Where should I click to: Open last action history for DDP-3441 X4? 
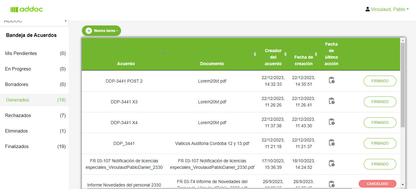pyautogui.click(x=331, y=122)
